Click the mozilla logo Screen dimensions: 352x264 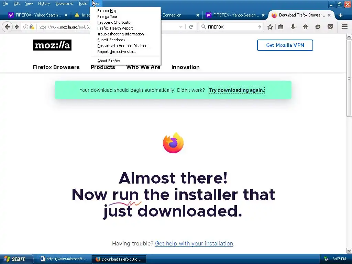(52, 45)
